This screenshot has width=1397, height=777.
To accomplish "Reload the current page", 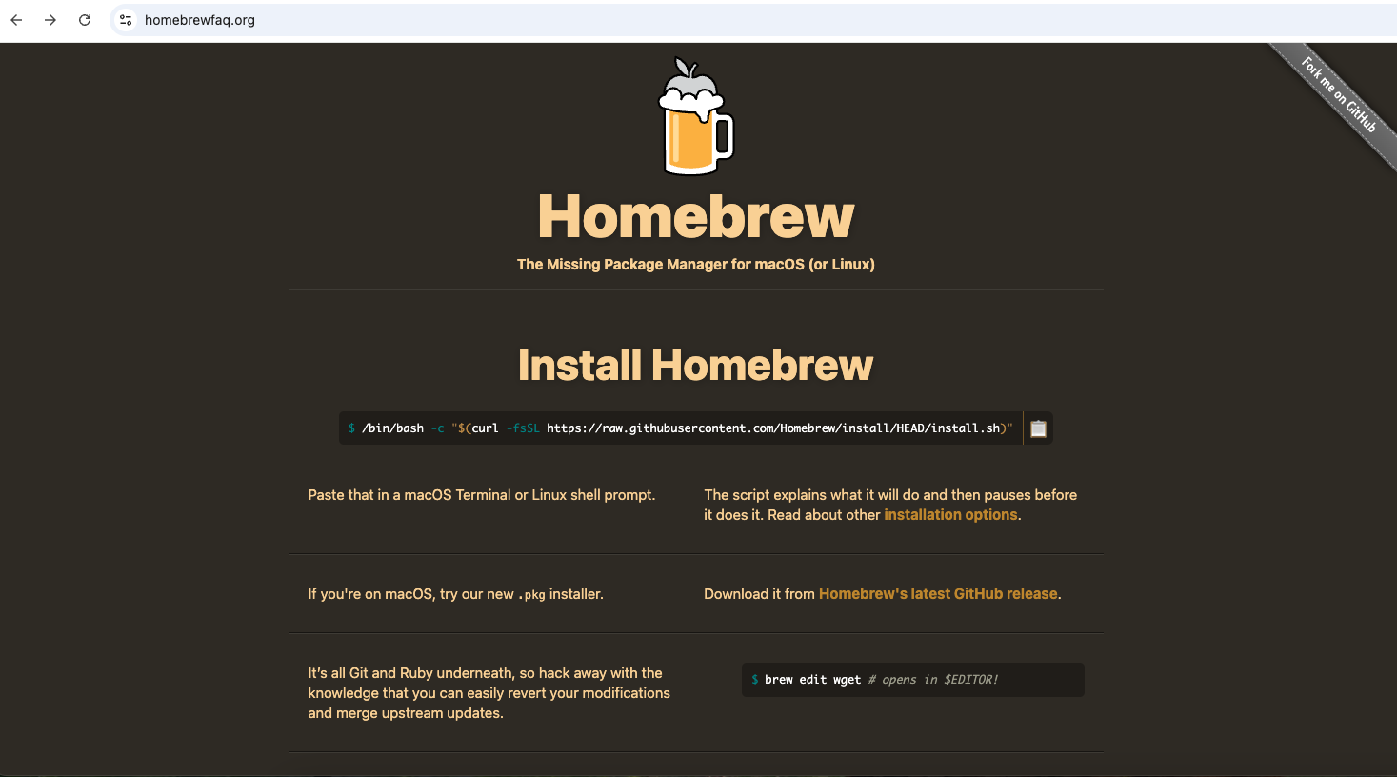I will pos(85,20).
